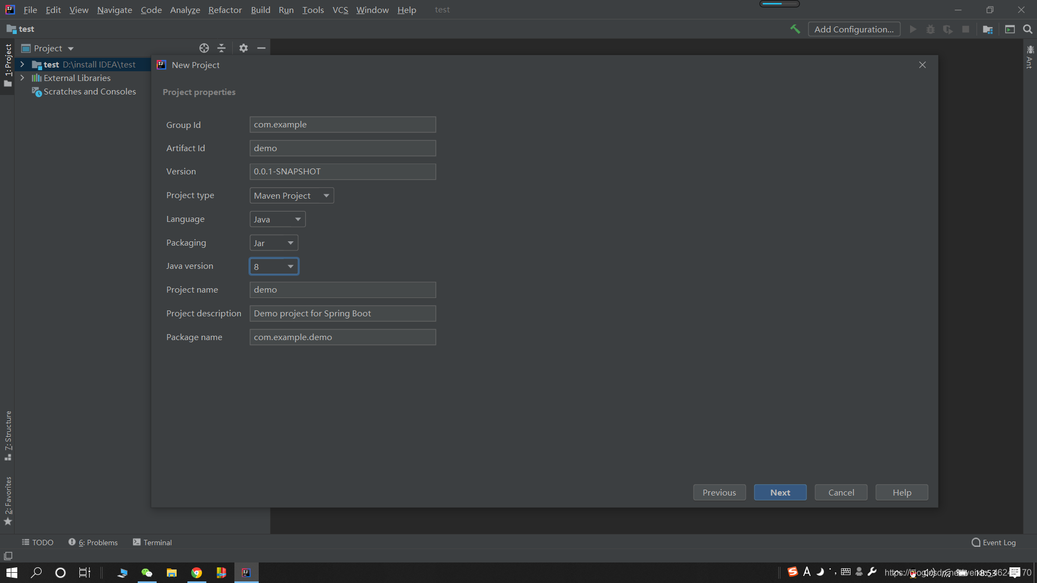The height and width of the screenshot is (583, 1037).
Task: Click the Sogou input method tray icon
Action: point(792,572)
